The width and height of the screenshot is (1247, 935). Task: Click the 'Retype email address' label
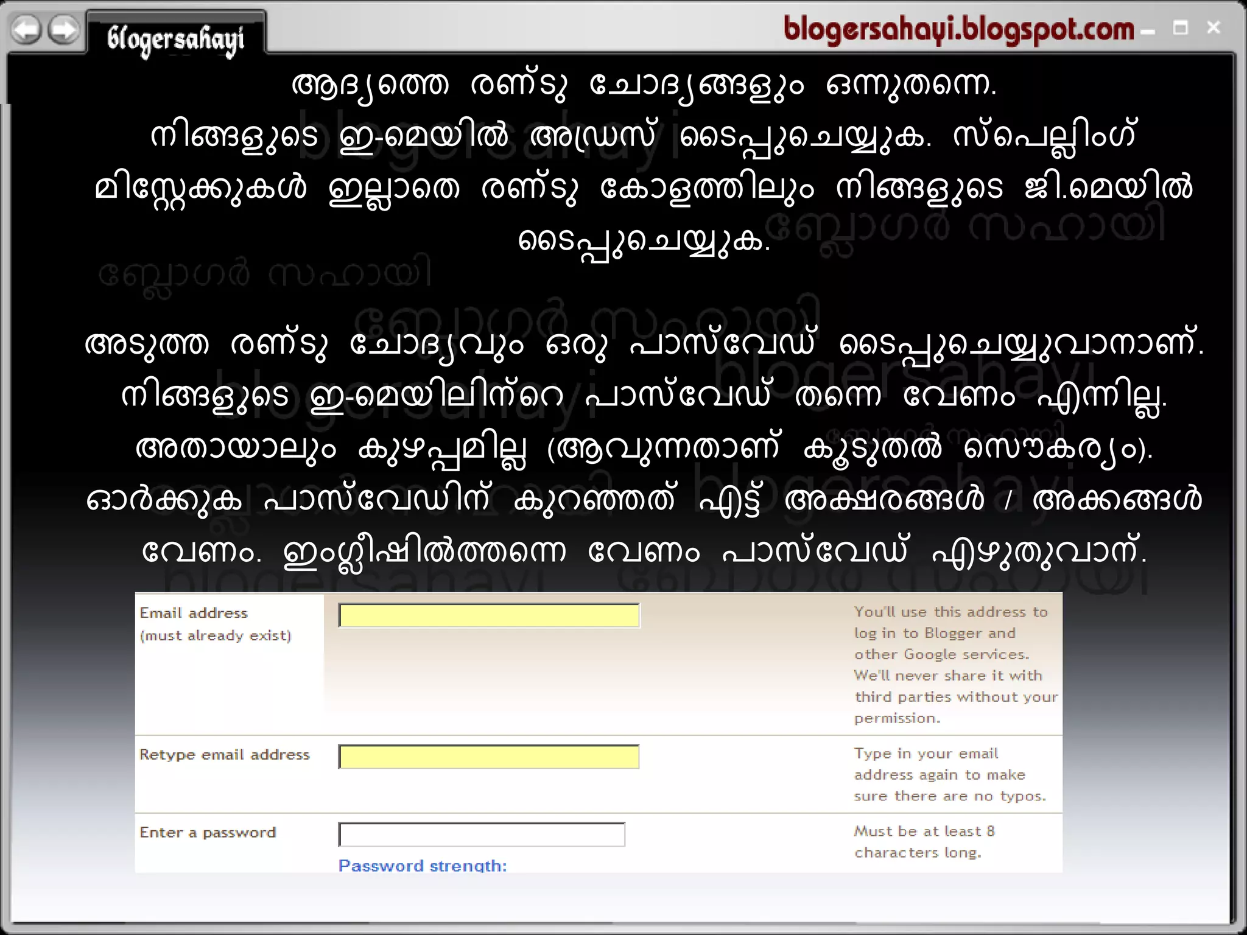click(225, 754)
